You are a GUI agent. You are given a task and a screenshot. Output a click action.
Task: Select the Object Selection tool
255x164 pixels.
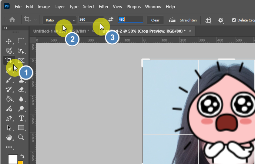(21, 51)
